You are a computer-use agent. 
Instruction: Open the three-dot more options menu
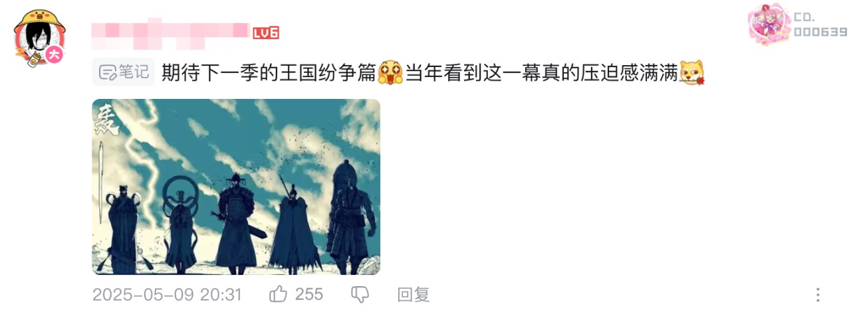pyautogui.click(x=818, y=295)
